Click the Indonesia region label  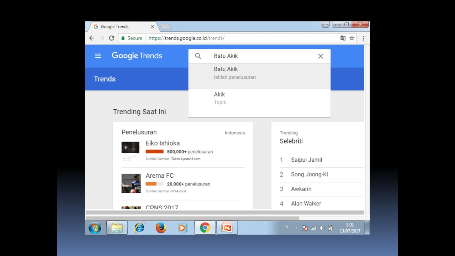point(235,133)
